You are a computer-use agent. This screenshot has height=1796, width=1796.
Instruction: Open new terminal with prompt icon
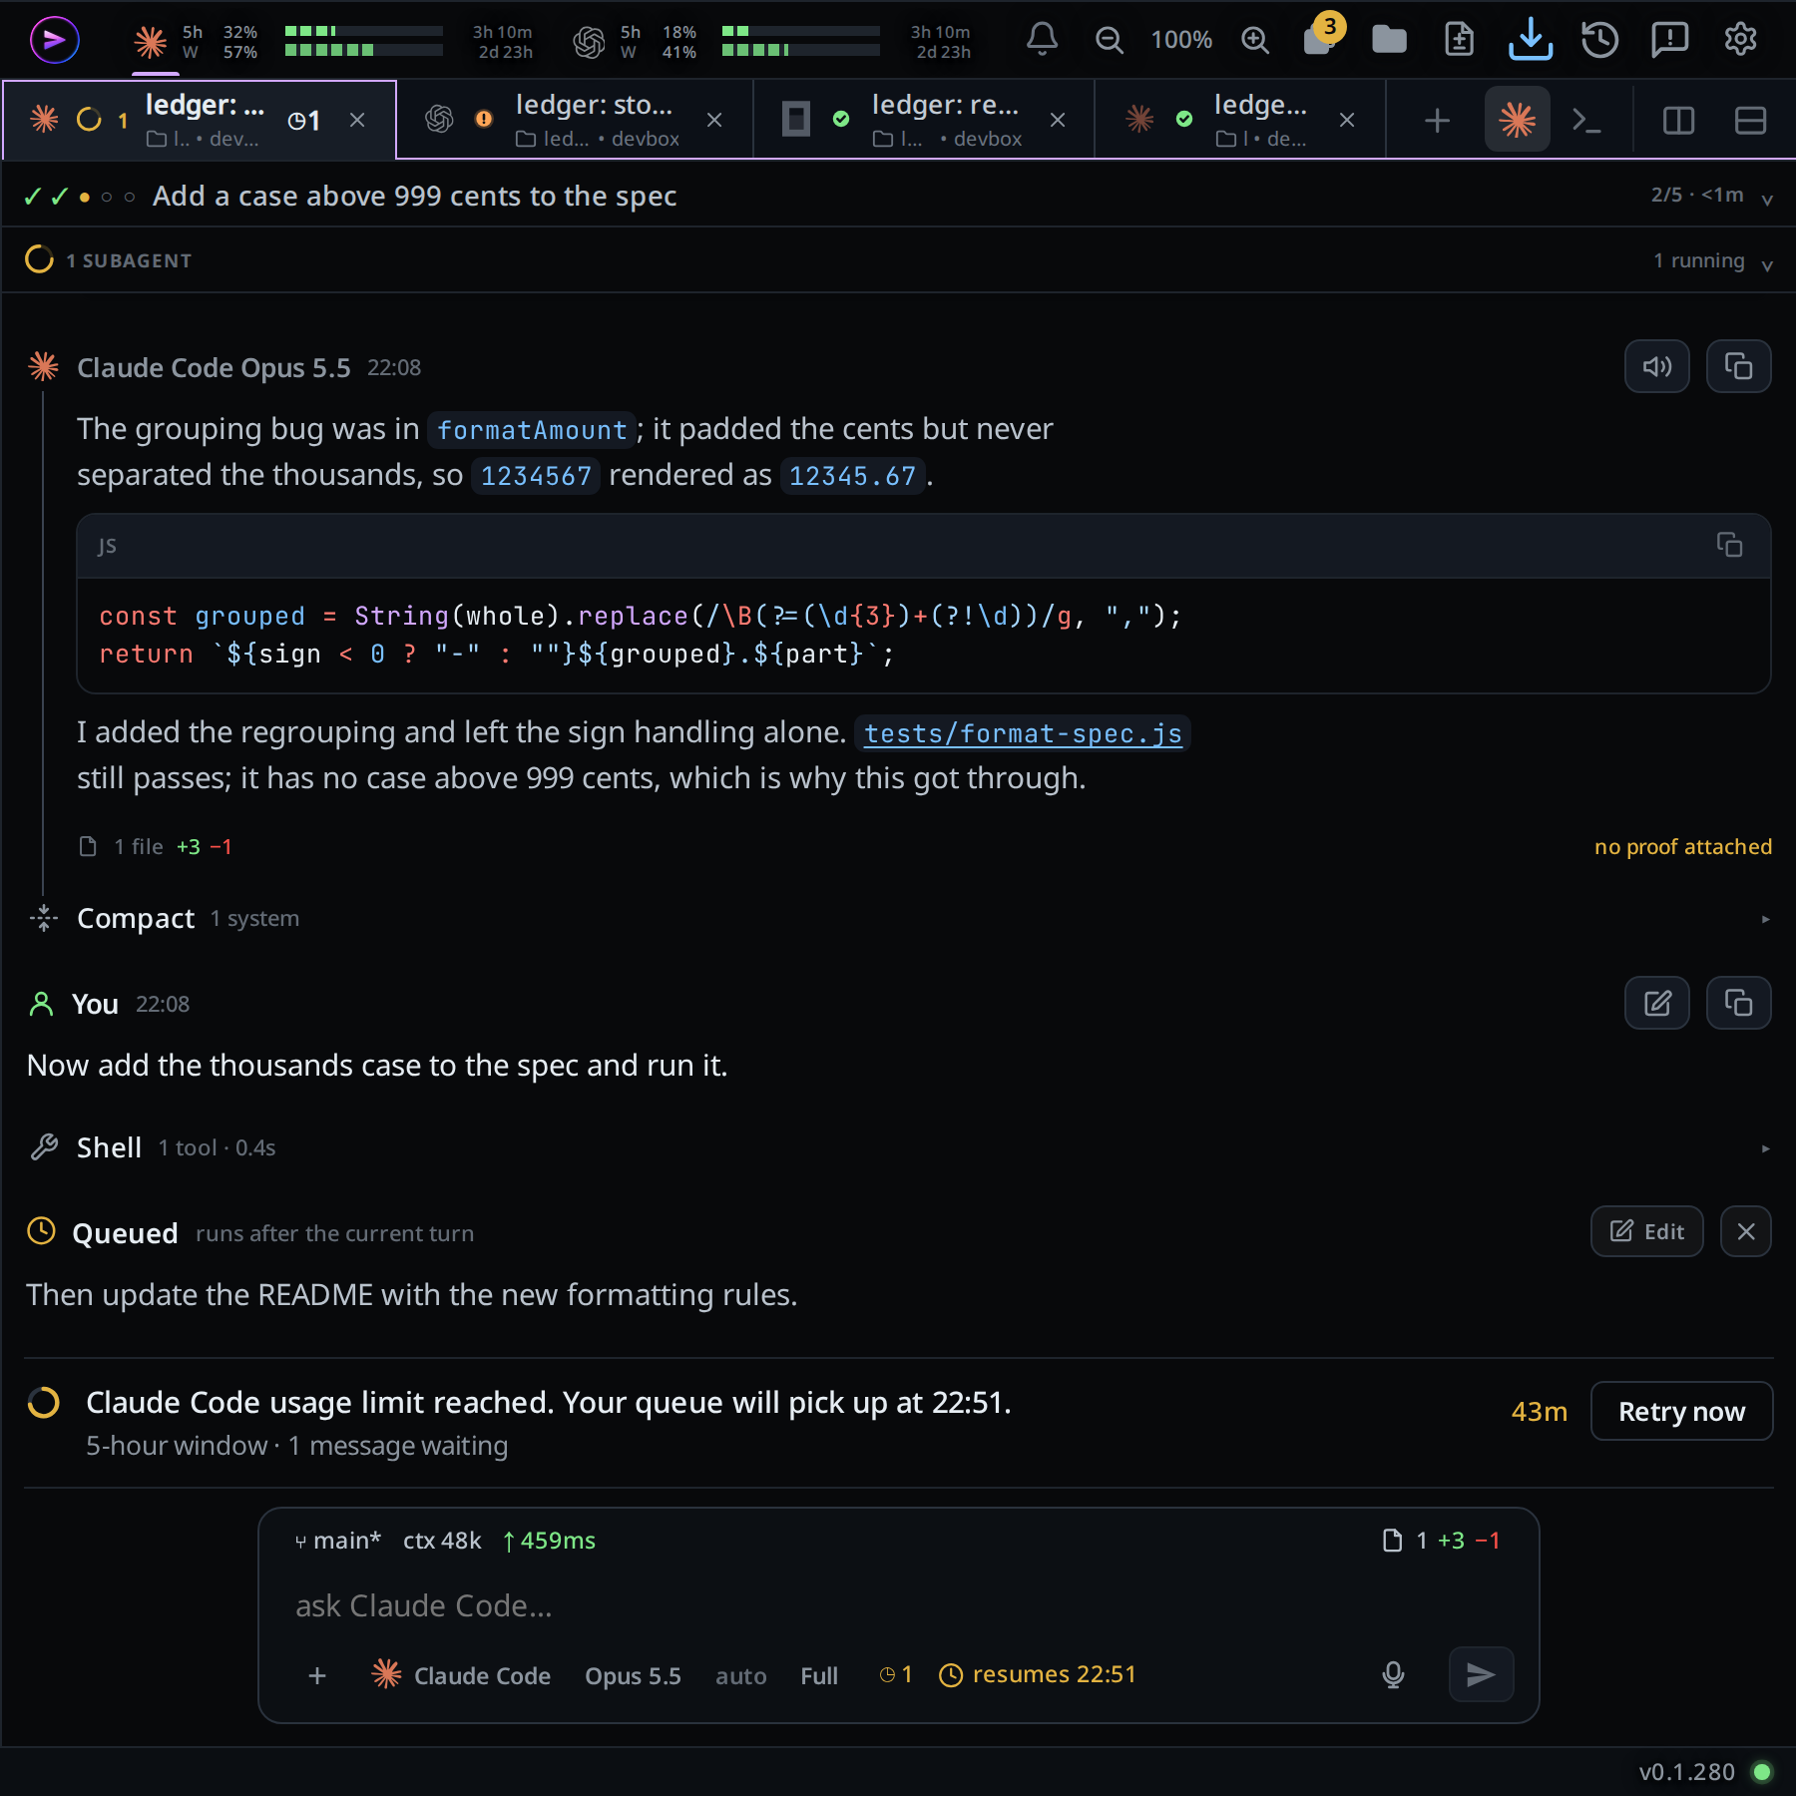pyautogui.click(x=1585, y=121)
